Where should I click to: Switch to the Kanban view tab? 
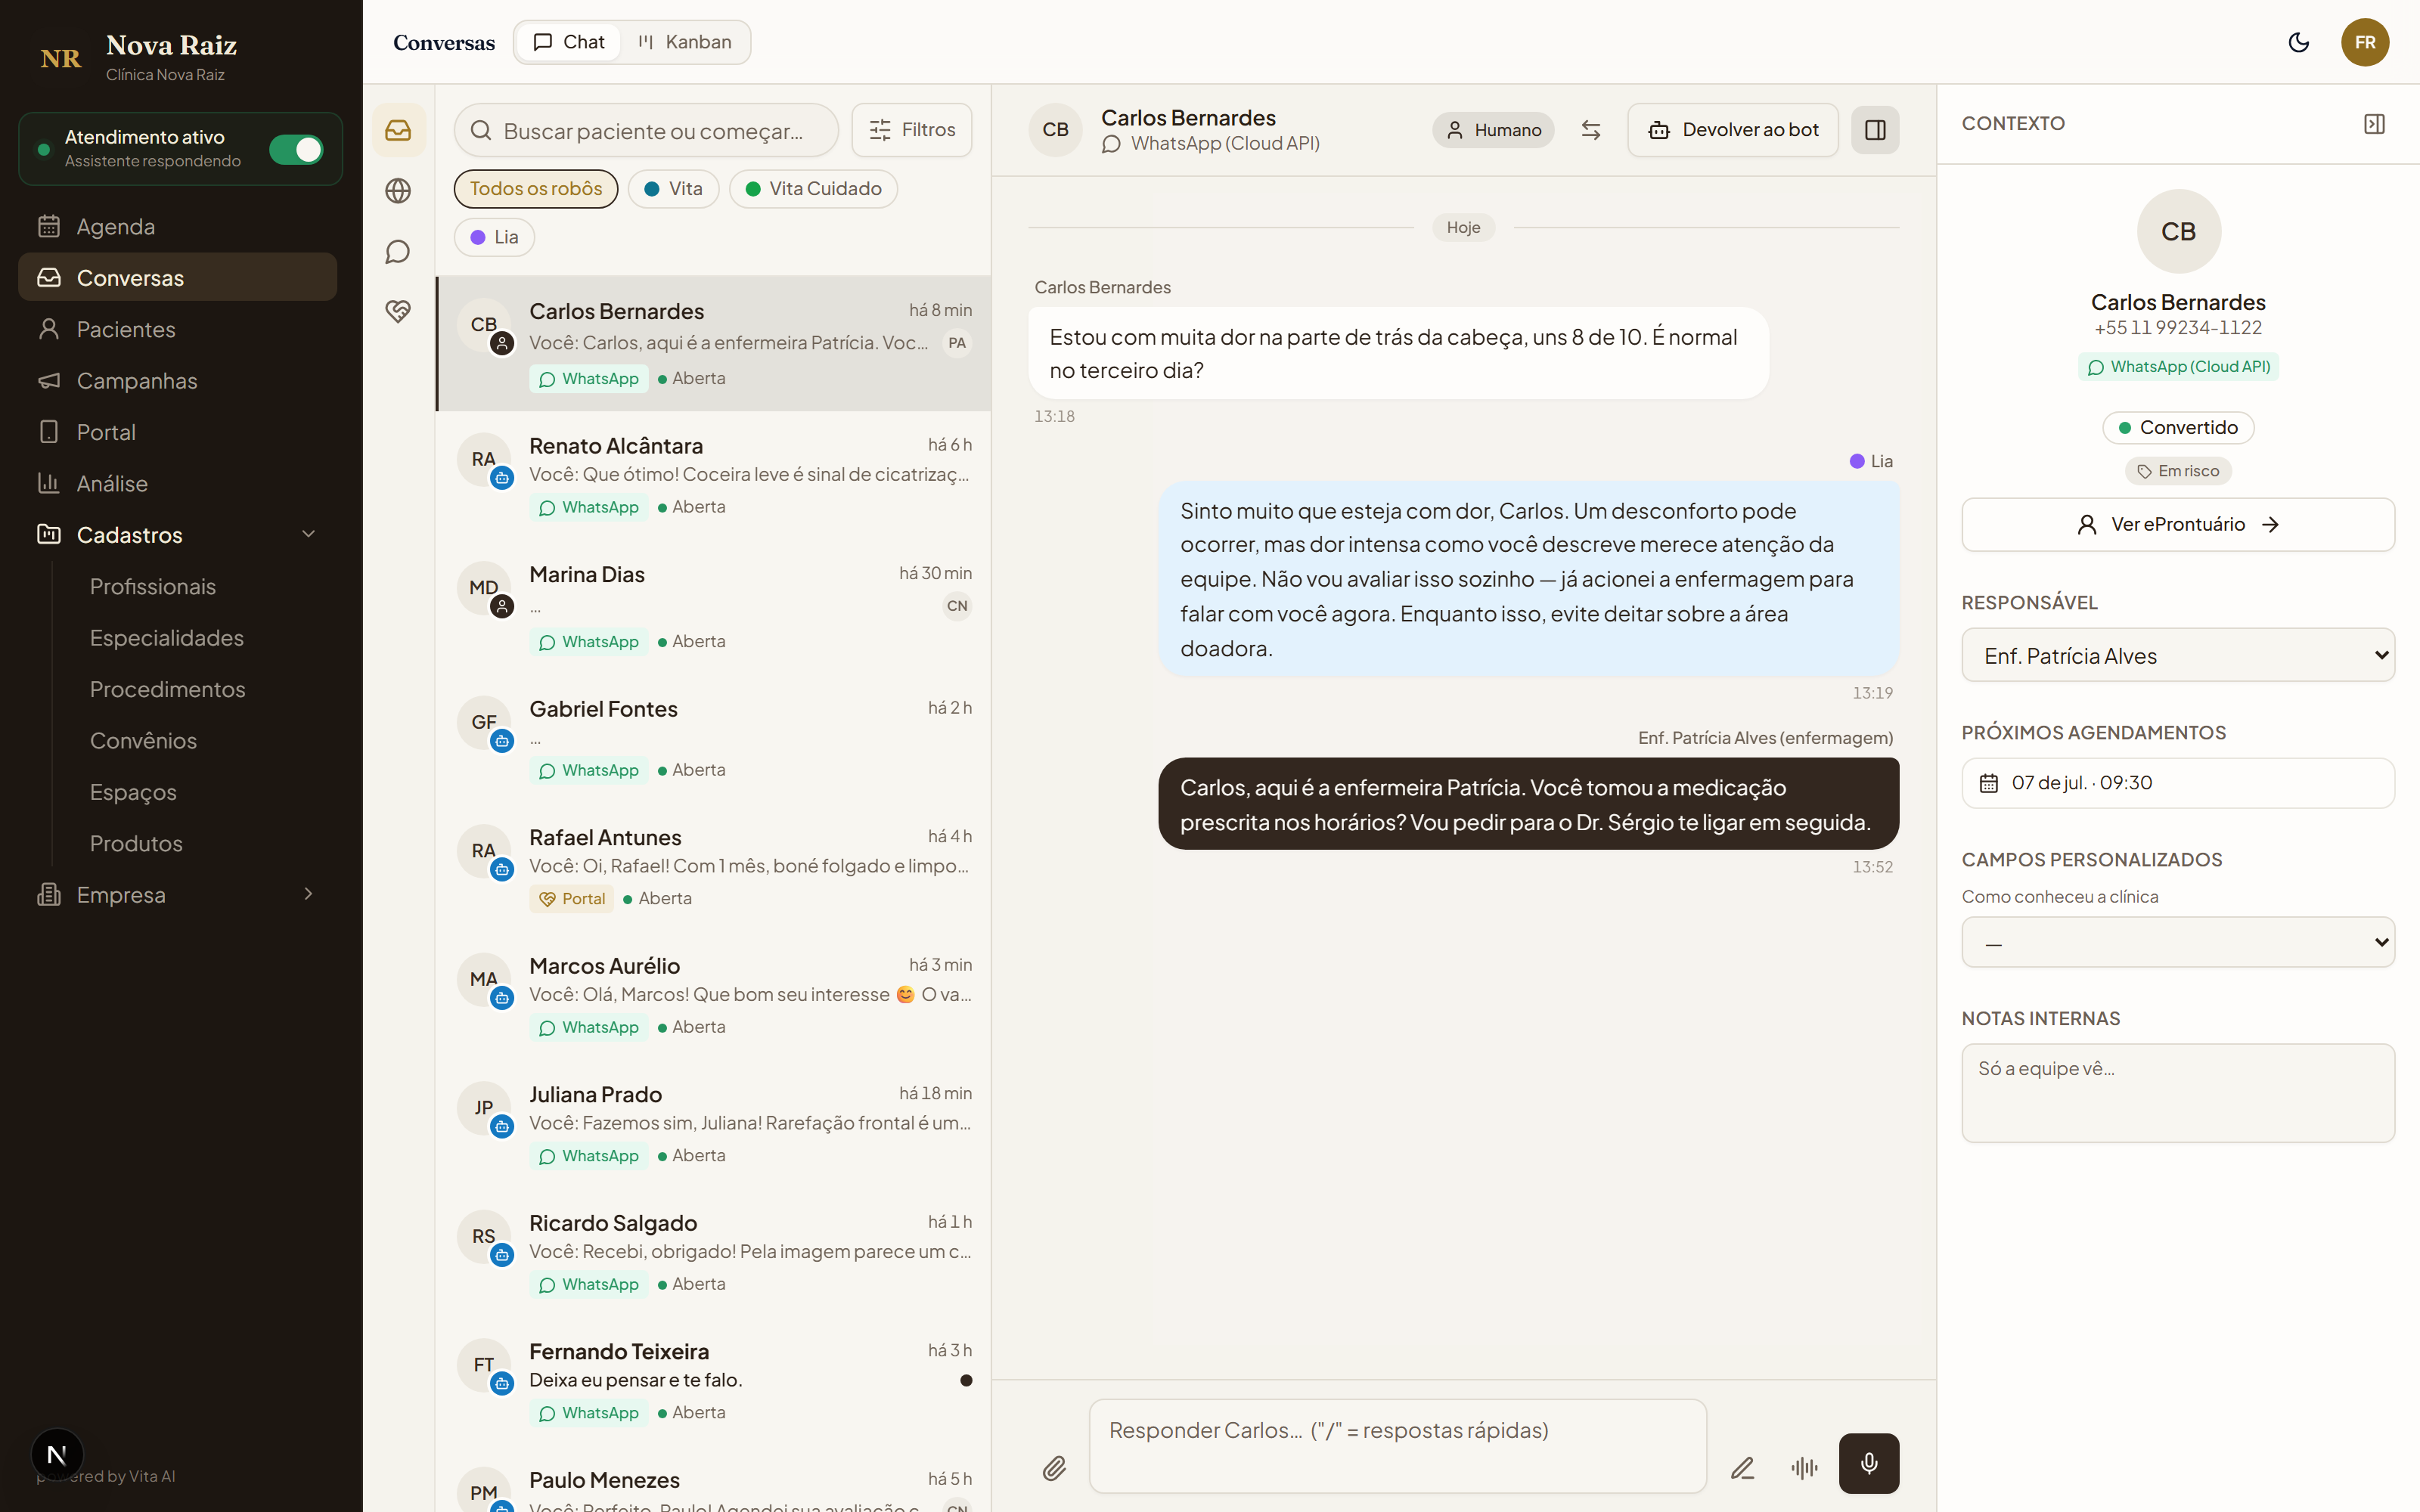(686, 42)
